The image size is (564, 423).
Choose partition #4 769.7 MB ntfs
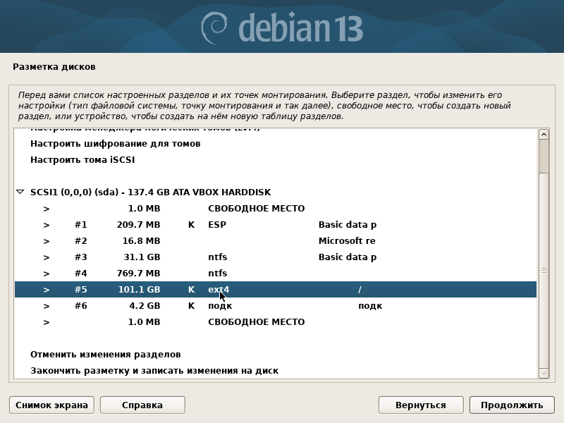(x=276, y=274)
